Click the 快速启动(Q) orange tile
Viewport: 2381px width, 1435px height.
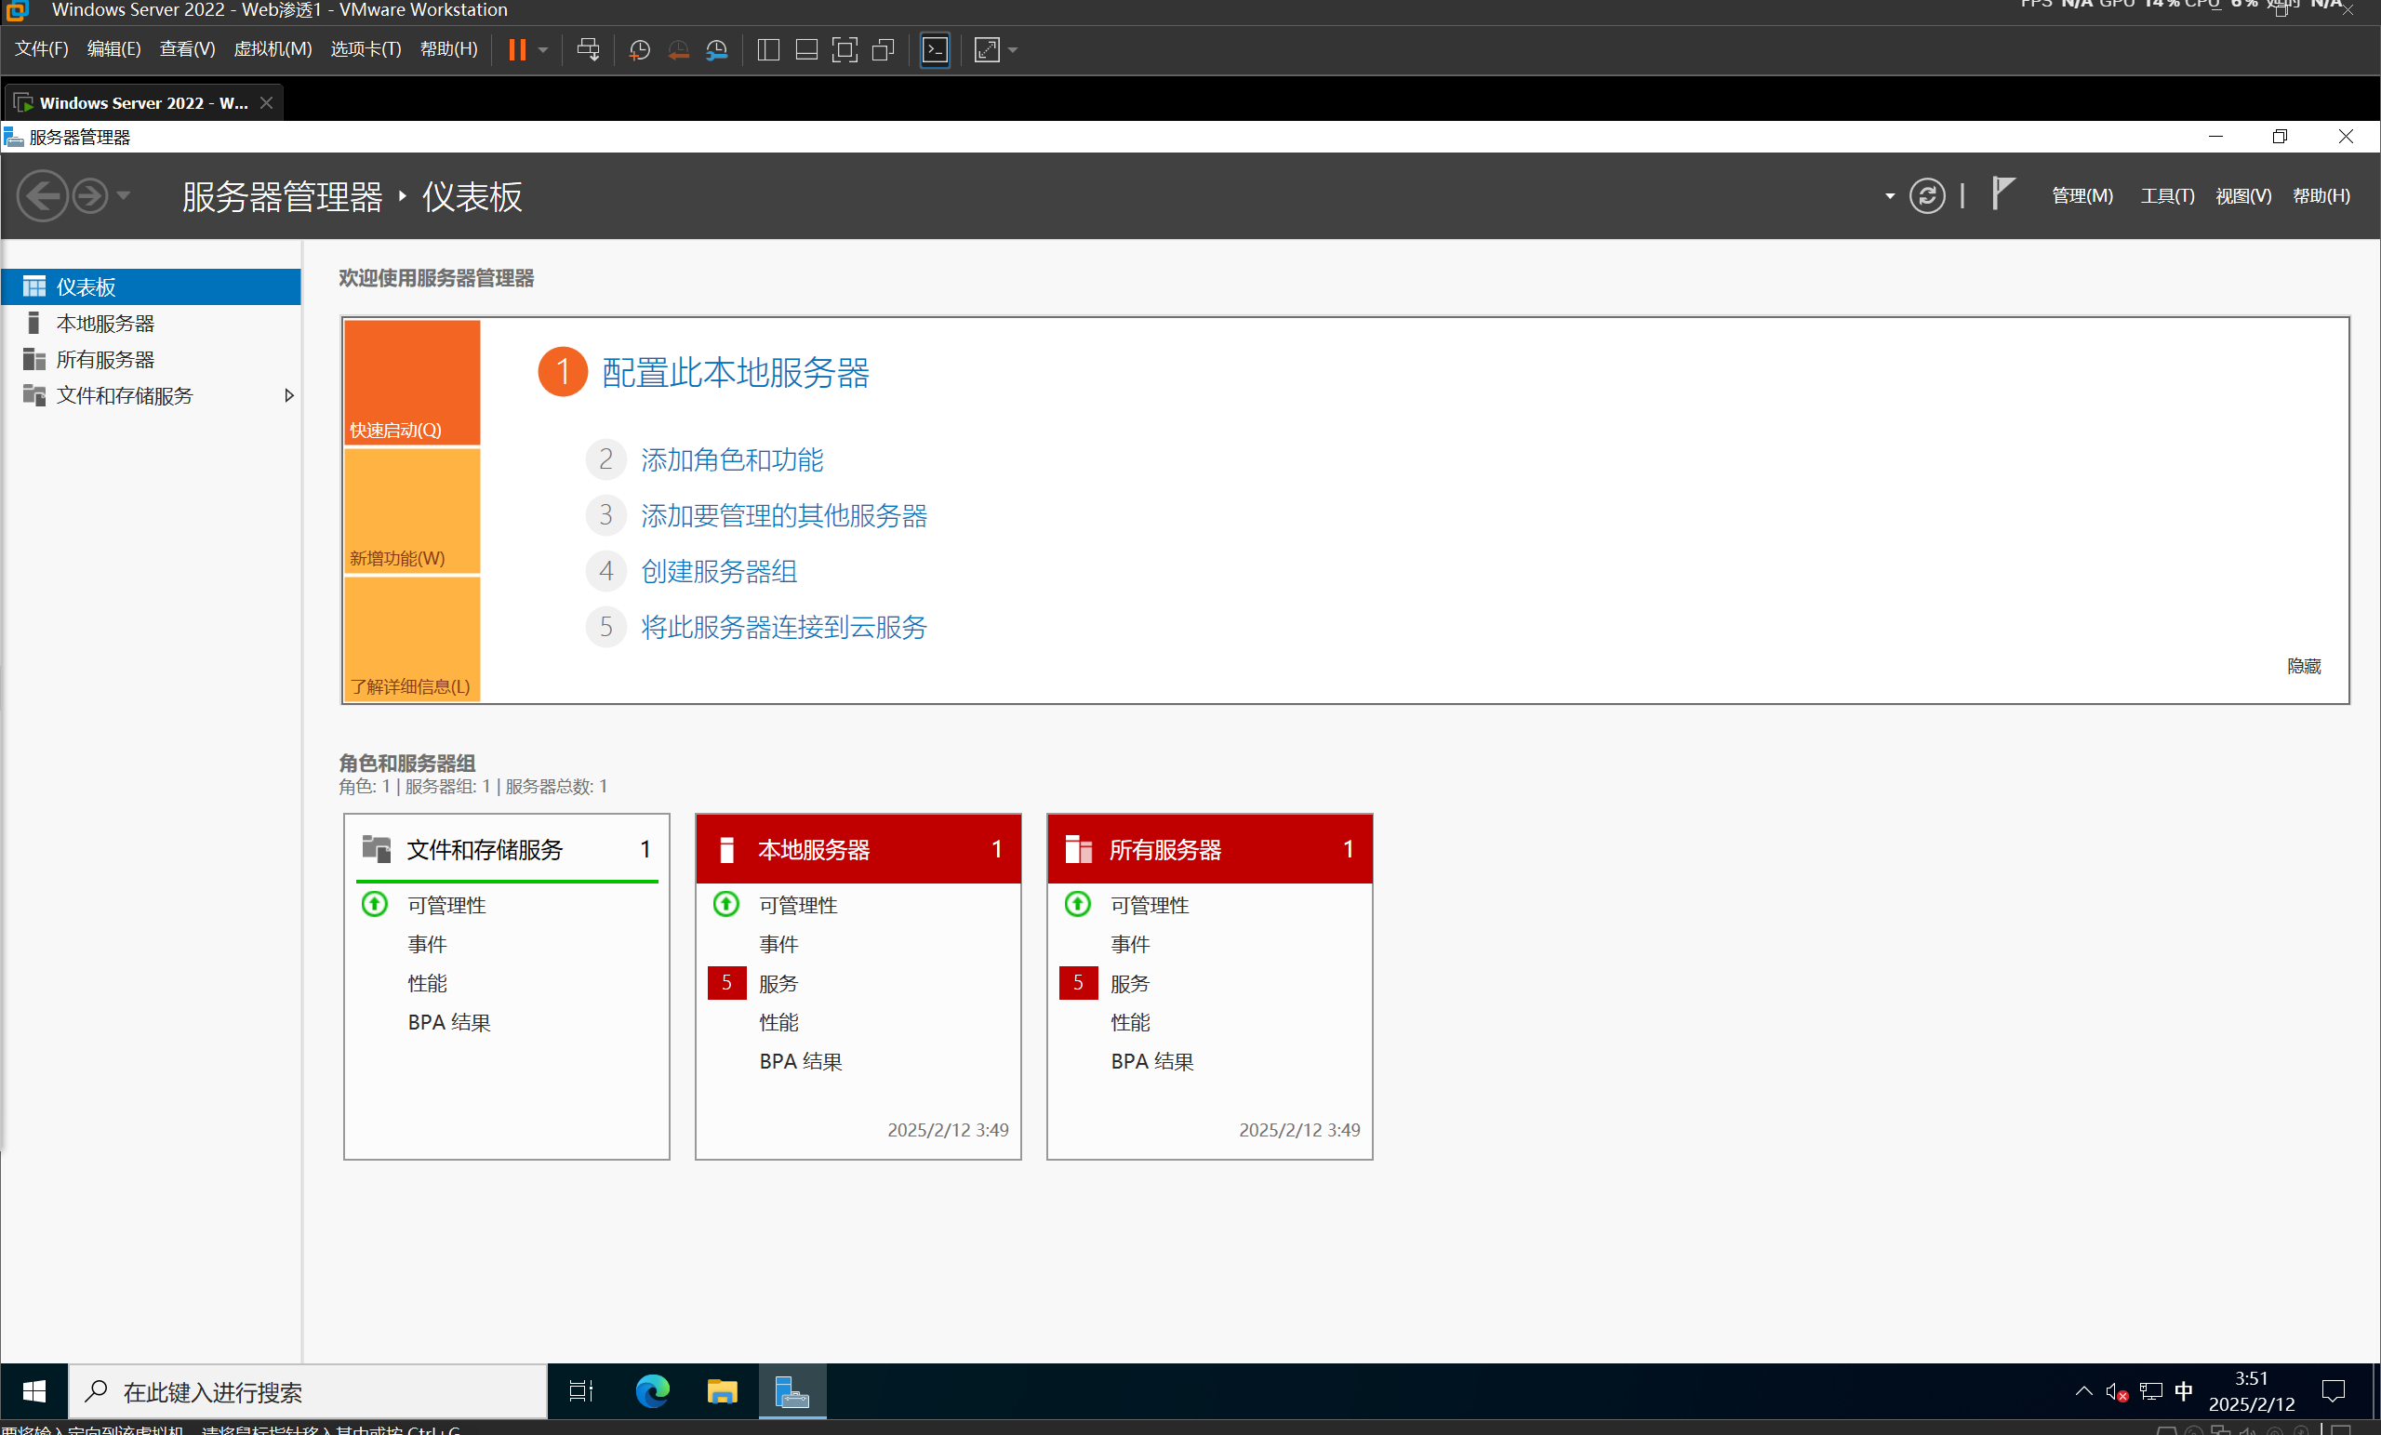[412, 382]
